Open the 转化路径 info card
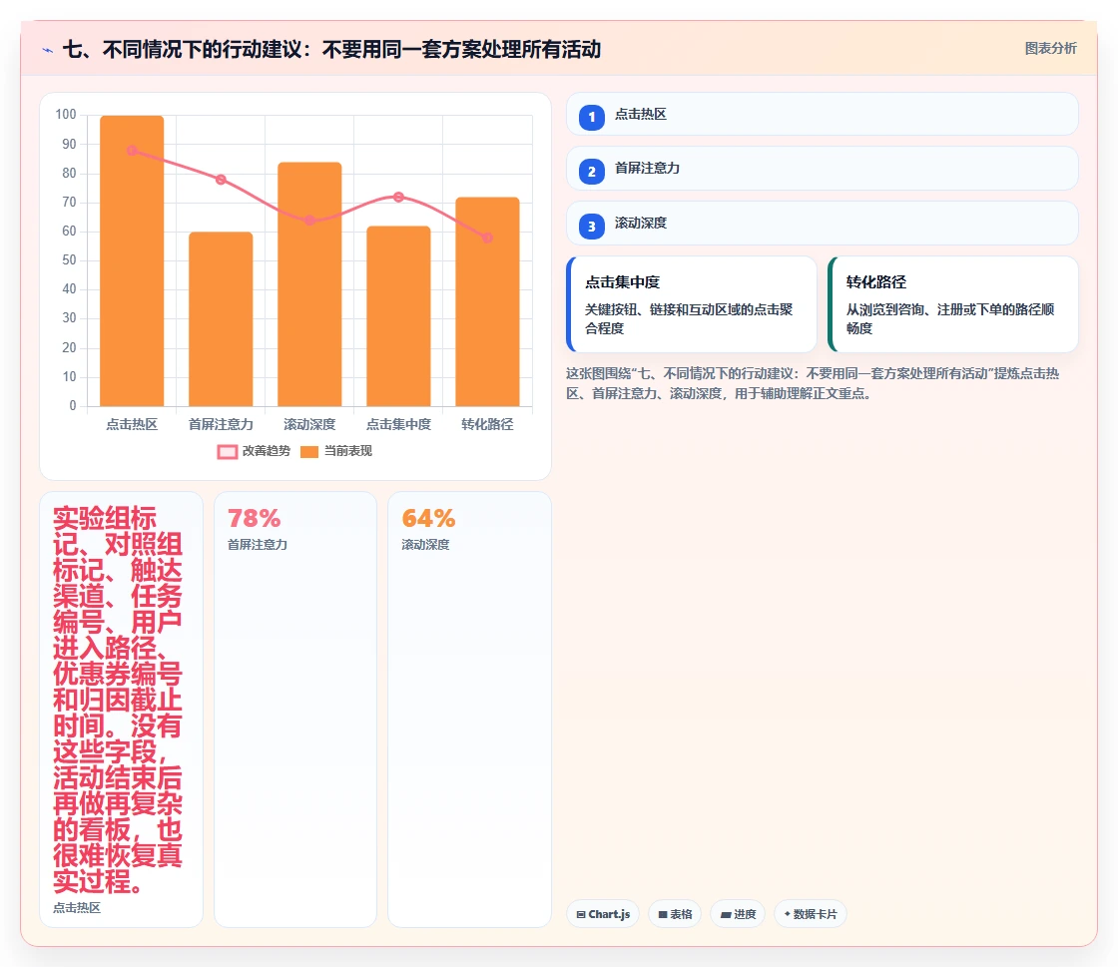The image size is (1118, 967). (953, 304)
